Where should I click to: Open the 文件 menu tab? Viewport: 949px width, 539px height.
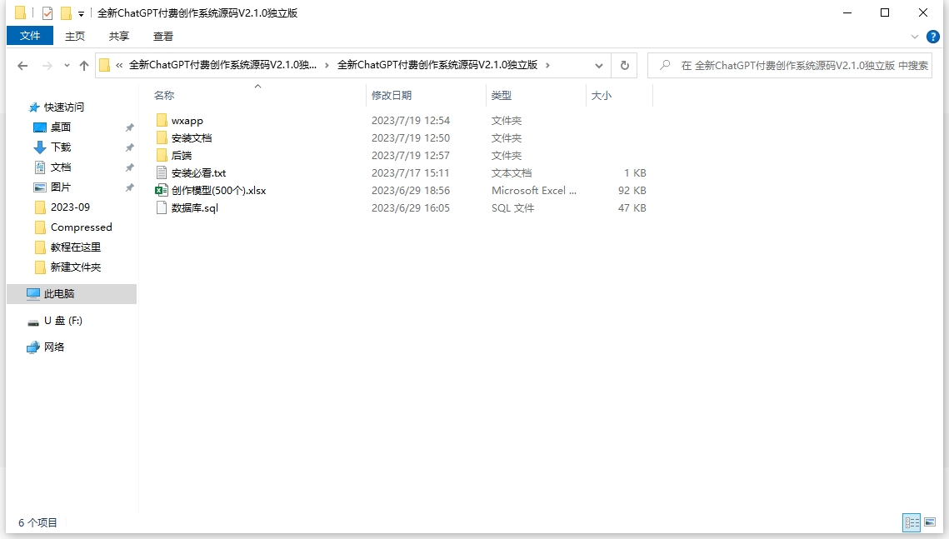(x=30, y=36)
